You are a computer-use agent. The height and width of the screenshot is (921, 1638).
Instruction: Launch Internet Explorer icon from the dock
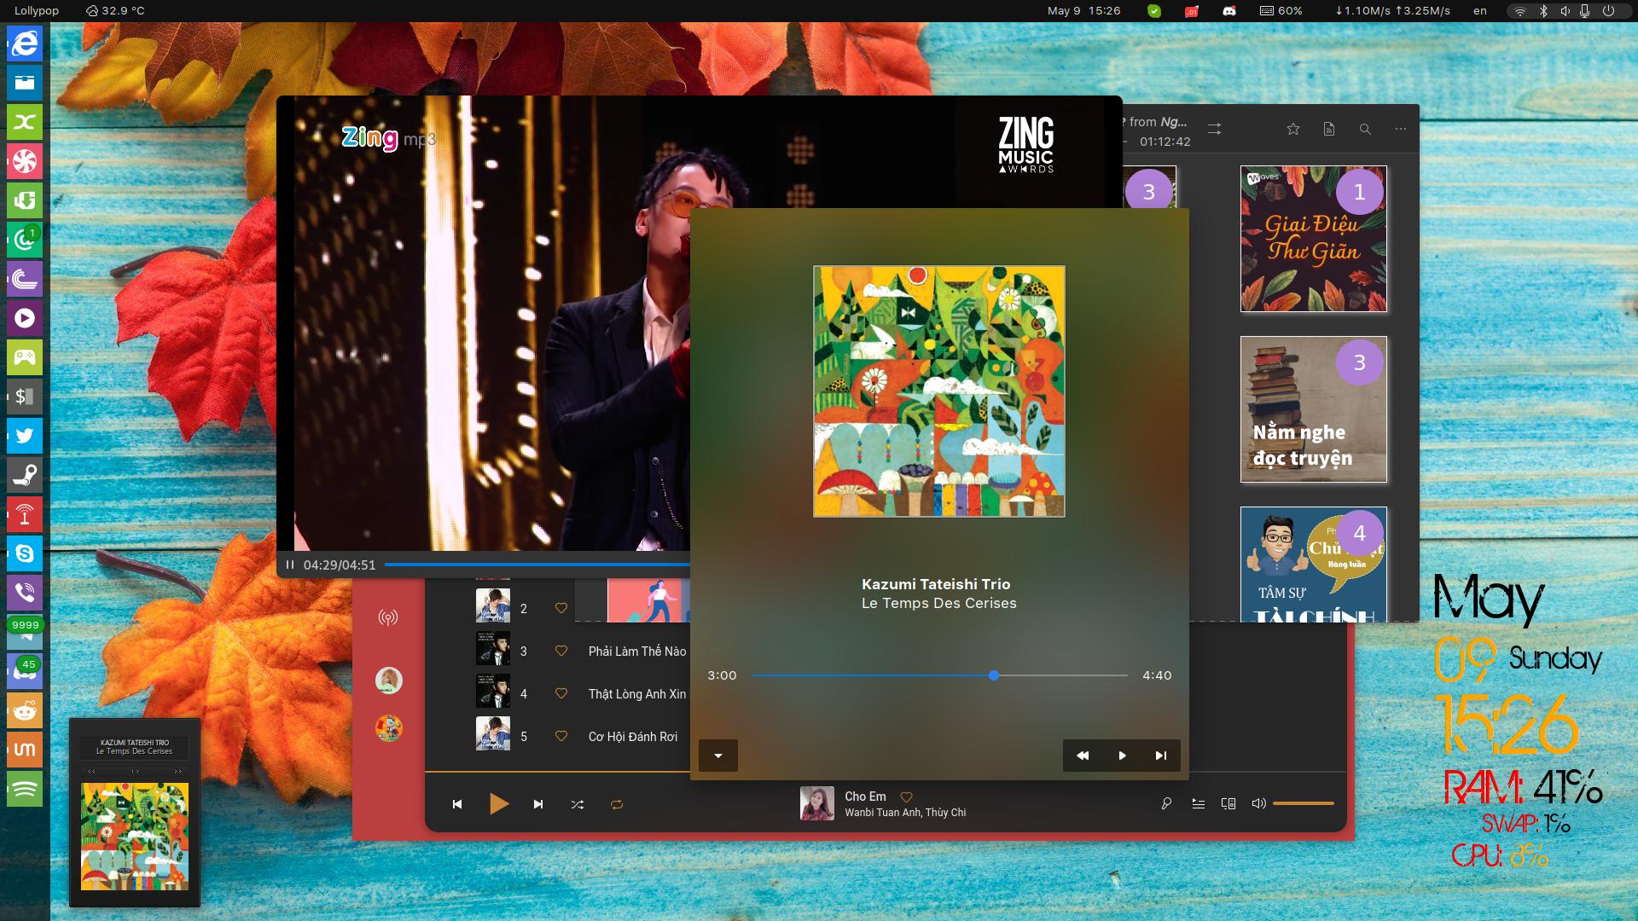pyautogui.click(x=25, y=43)
